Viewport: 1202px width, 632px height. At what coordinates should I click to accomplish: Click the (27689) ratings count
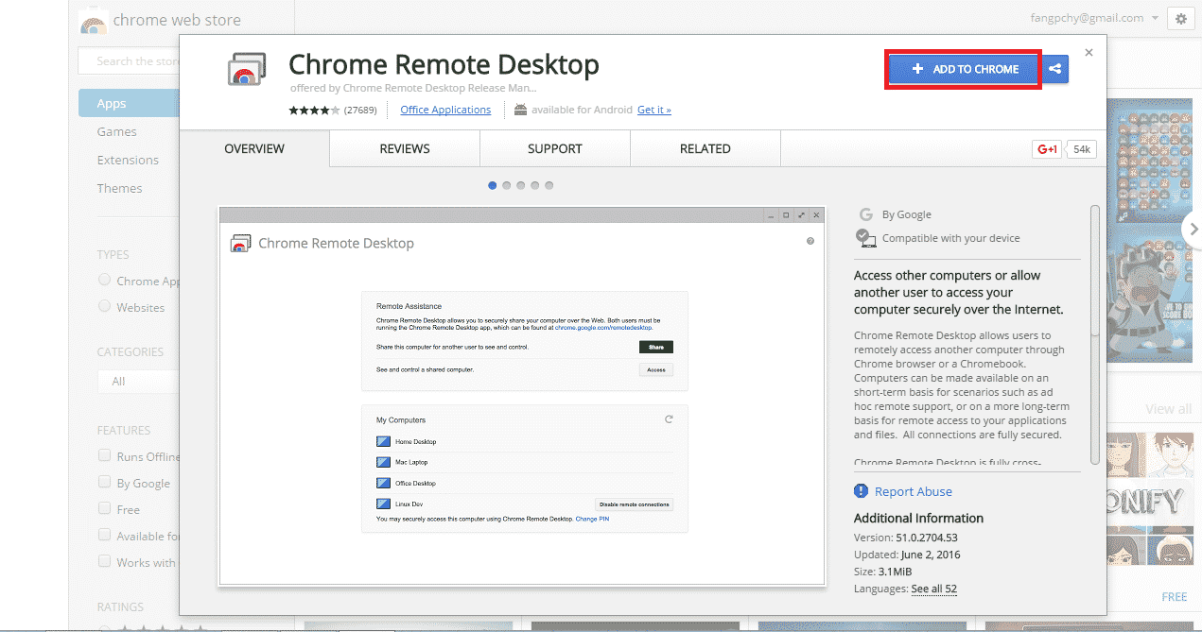[360, 110]
